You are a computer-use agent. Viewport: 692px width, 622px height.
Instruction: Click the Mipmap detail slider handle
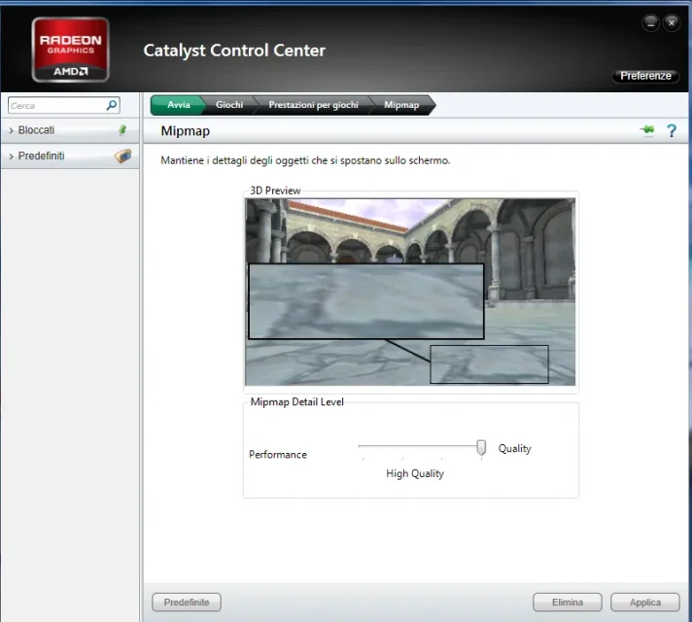pyautogui.click(x=481, y=447)
